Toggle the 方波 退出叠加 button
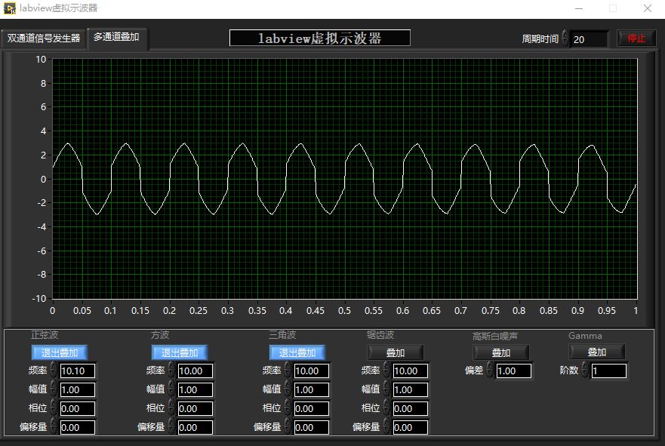Screen dimensions: 665x446 point(180,352)
